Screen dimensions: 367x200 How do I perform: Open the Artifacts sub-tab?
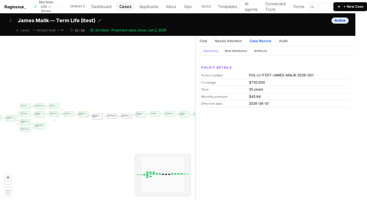[x=260, y=51]
